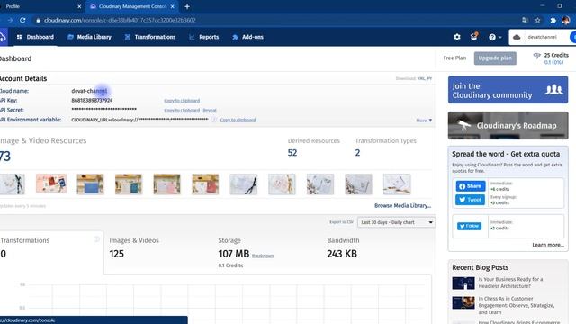
Task: Copy the API Environment variable to clipboard
Action: 238,120
